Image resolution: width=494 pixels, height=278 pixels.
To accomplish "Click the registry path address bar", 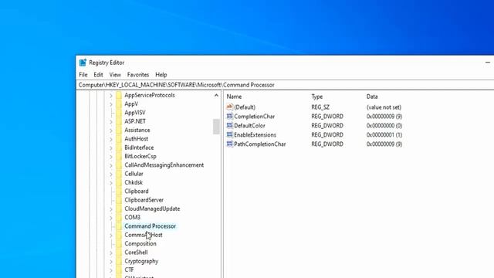I will [285, 85].
